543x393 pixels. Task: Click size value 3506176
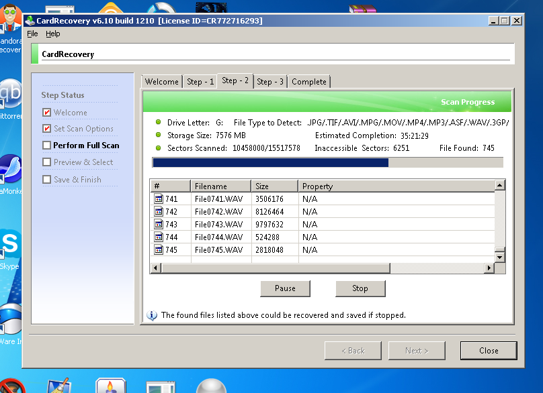[269, 199]
